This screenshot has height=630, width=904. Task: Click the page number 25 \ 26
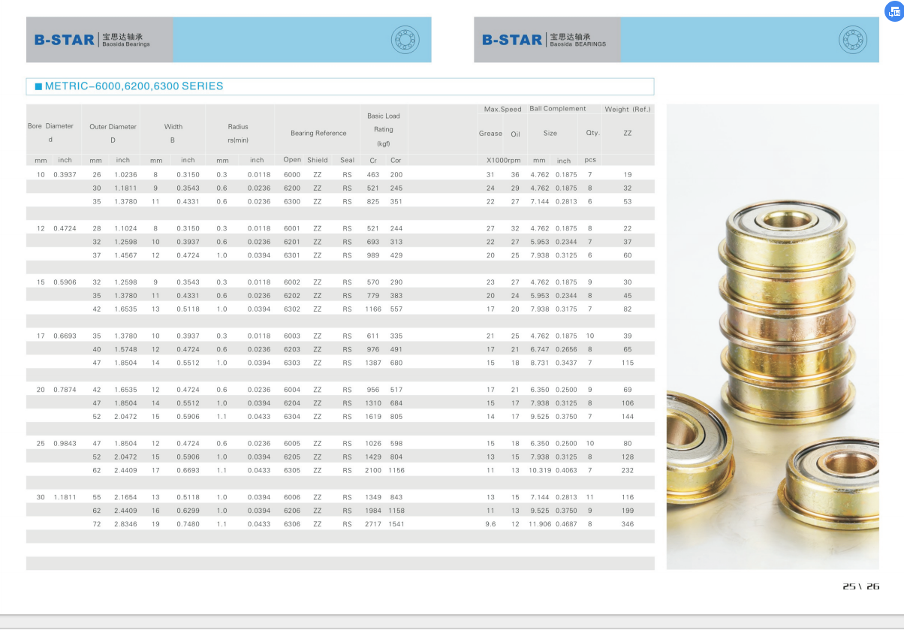coord(860,586)
